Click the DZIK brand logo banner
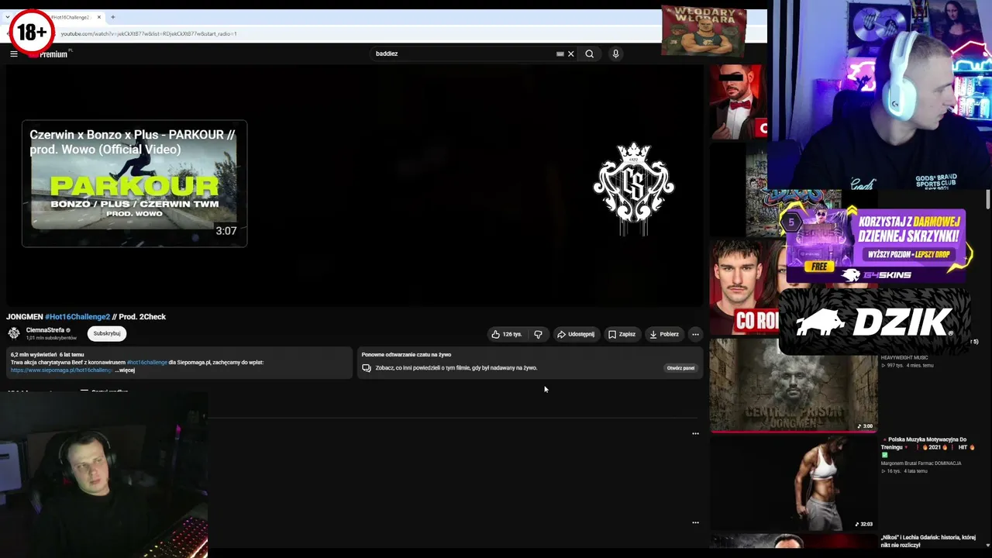Viewport: 992px width, 558px height. [875, 322]
